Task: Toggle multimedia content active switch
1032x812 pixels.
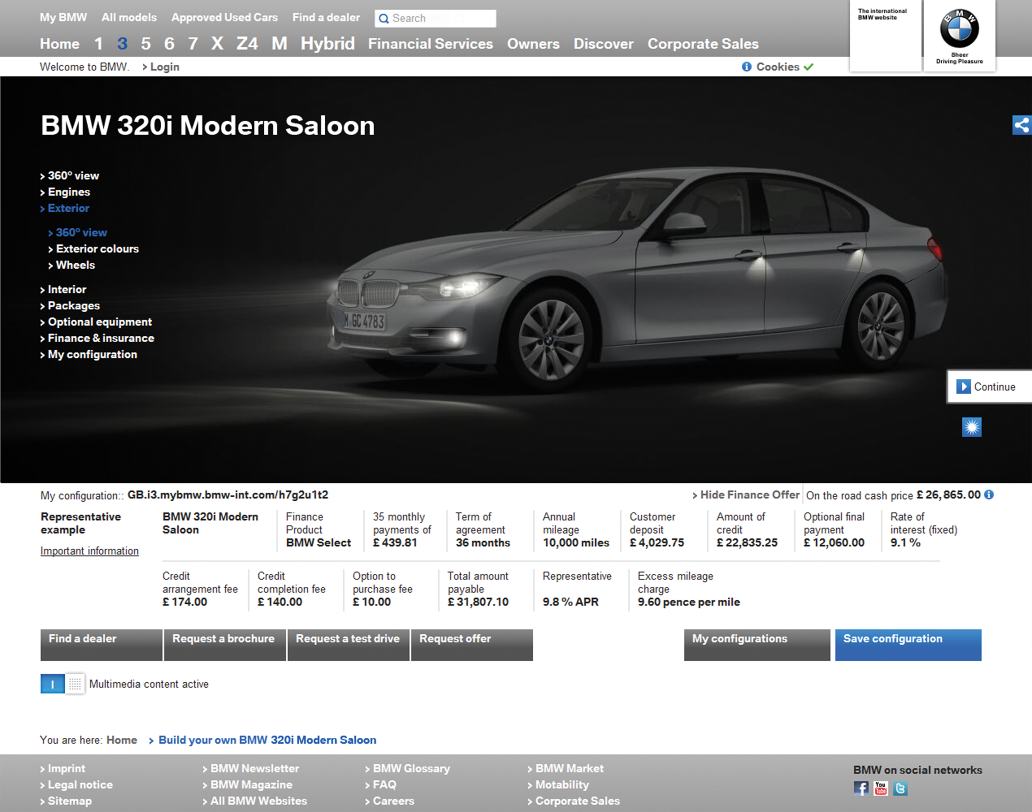Action: tap(53, 684)
